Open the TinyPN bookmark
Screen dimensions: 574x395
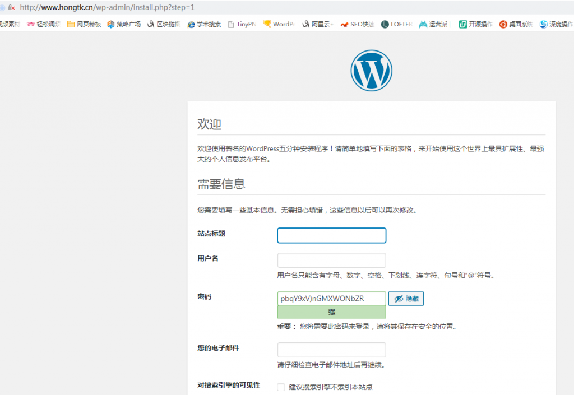tap(242, 24)
